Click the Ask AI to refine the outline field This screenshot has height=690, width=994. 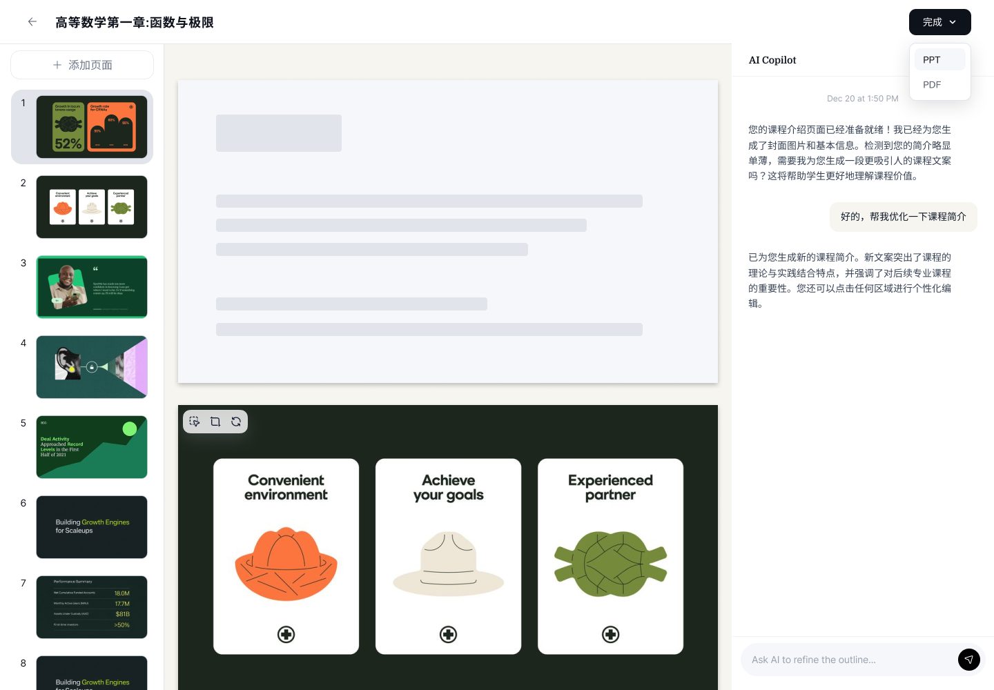tap(849, 660)
